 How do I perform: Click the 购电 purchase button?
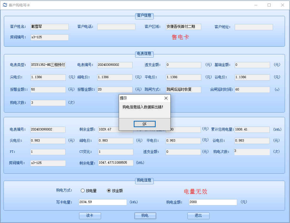pos(145,216)
